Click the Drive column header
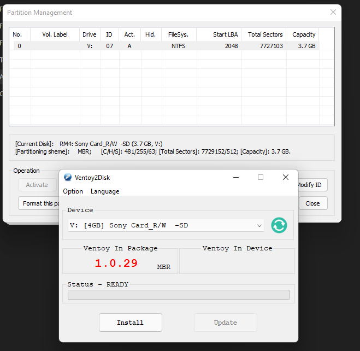360x351 pixels. [x=90, y=34]
